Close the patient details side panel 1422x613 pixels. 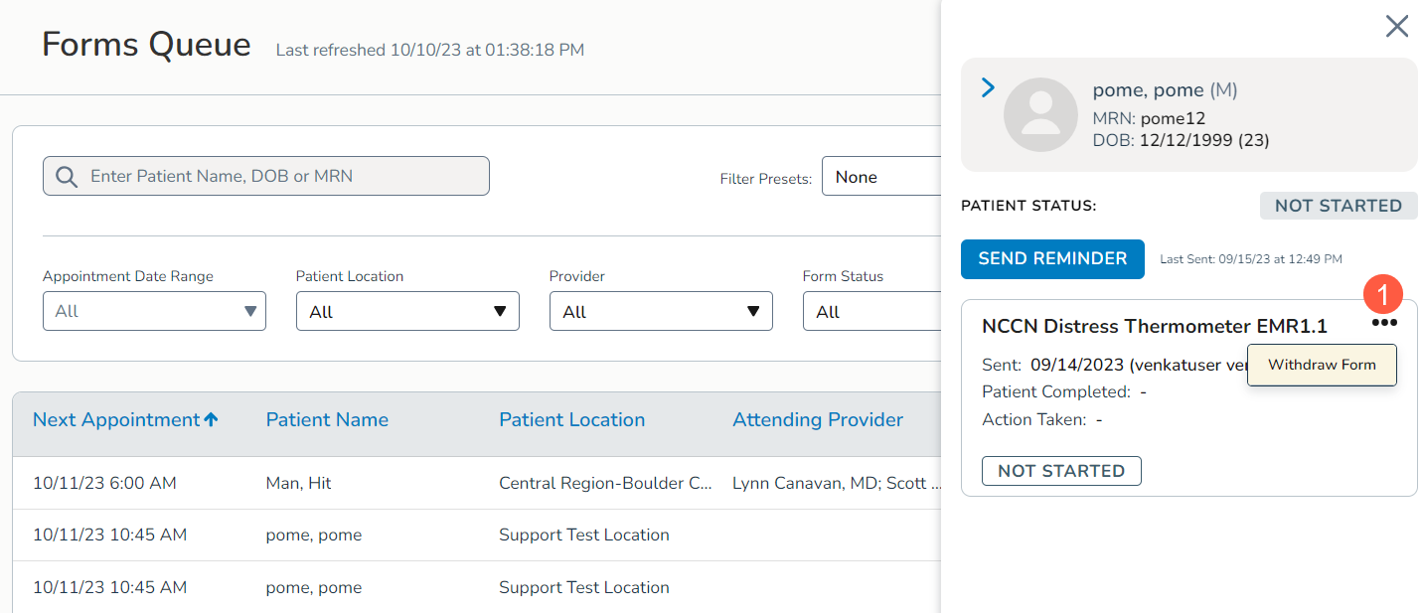click(x=1396, y=27)
